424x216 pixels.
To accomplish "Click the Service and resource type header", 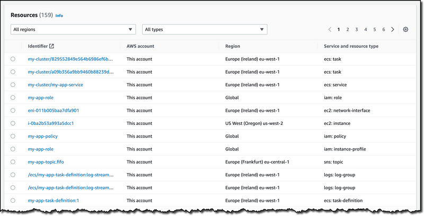I will tap(351, 47).
